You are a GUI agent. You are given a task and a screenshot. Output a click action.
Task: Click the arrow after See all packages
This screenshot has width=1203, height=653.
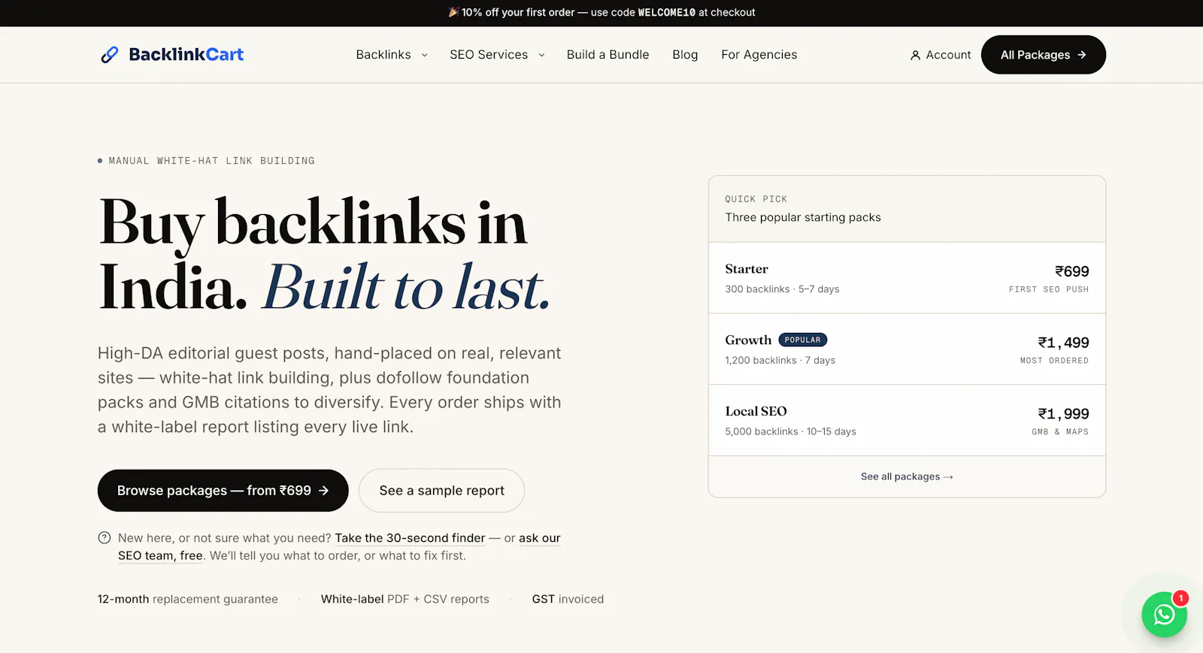(948, 477)
